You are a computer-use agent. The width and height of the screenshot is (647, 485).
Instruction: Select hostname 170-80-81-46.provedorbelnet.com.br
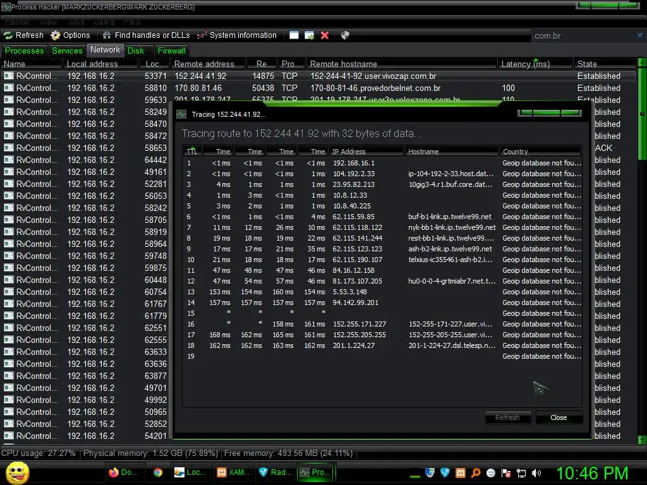375,88
